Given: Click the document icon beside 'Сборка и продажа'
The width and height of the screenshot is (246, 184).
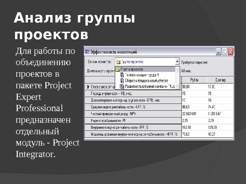Looking at the screenshot, I should (x=122, y=81).
